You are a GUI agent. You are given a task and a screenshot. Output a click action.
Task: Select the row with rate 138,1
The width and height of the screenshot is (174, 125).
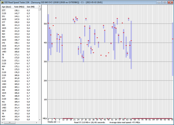[x=19, y=10]
